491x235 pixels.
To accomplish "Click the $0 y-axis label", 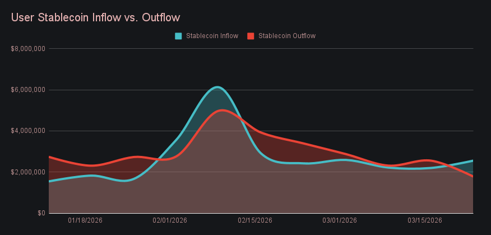I will coord(41,213).
